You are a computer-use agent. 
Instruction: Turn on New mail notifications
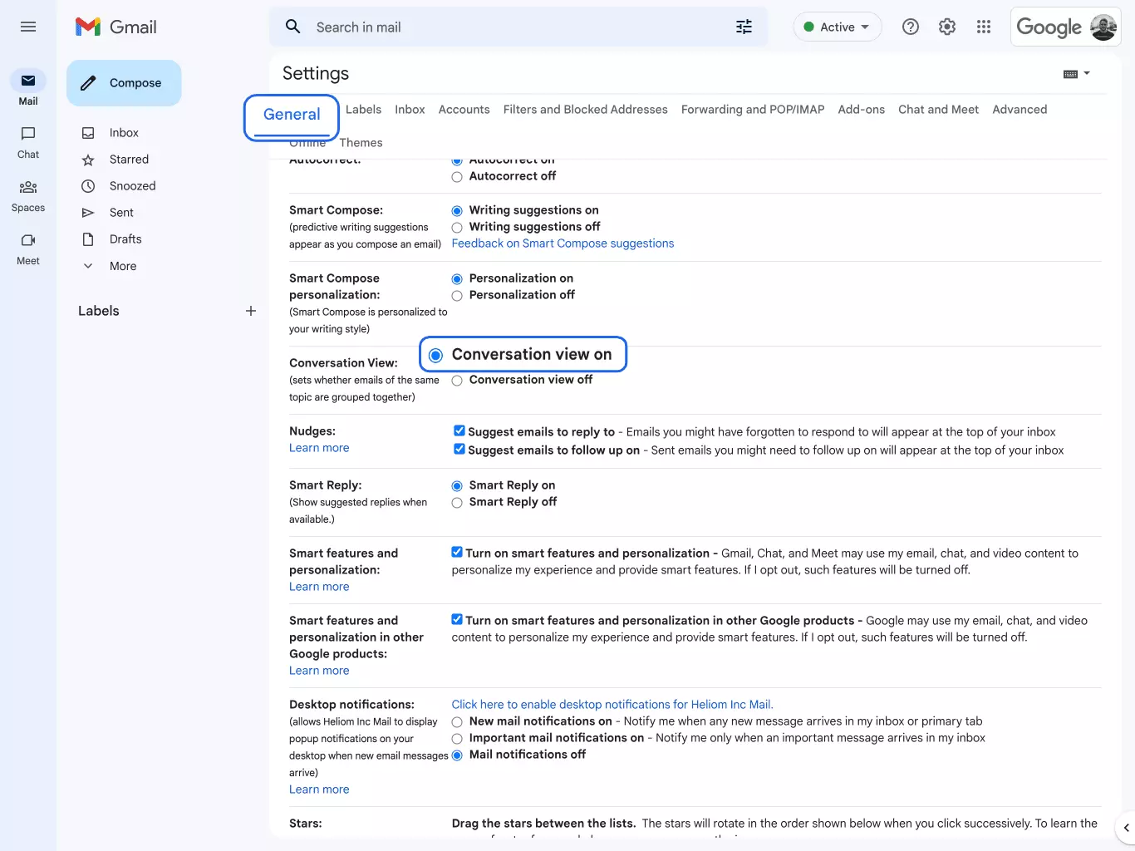click(457, 721)
